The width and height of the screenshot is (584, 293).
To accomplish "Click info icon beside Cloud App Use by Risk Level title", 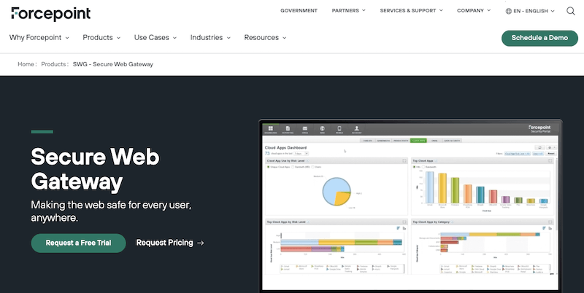I will point(307,161).
